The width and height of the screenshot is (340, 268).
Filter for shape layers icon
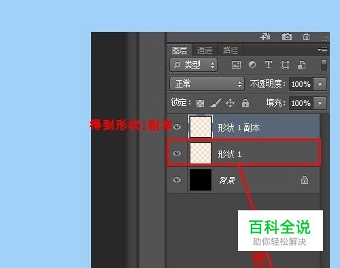[x=285, y=65]
